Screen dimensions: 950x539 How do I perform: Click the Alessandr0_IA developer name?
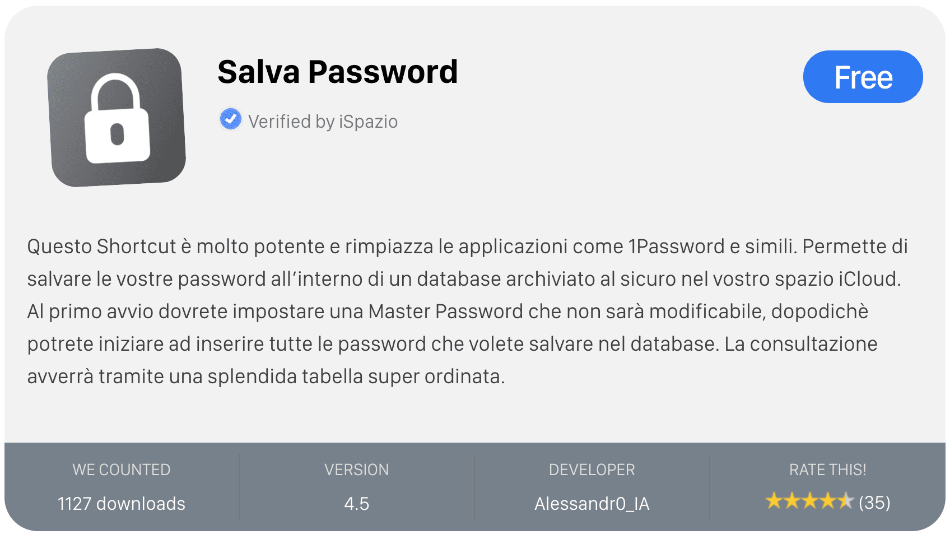(x=592, y=504)
